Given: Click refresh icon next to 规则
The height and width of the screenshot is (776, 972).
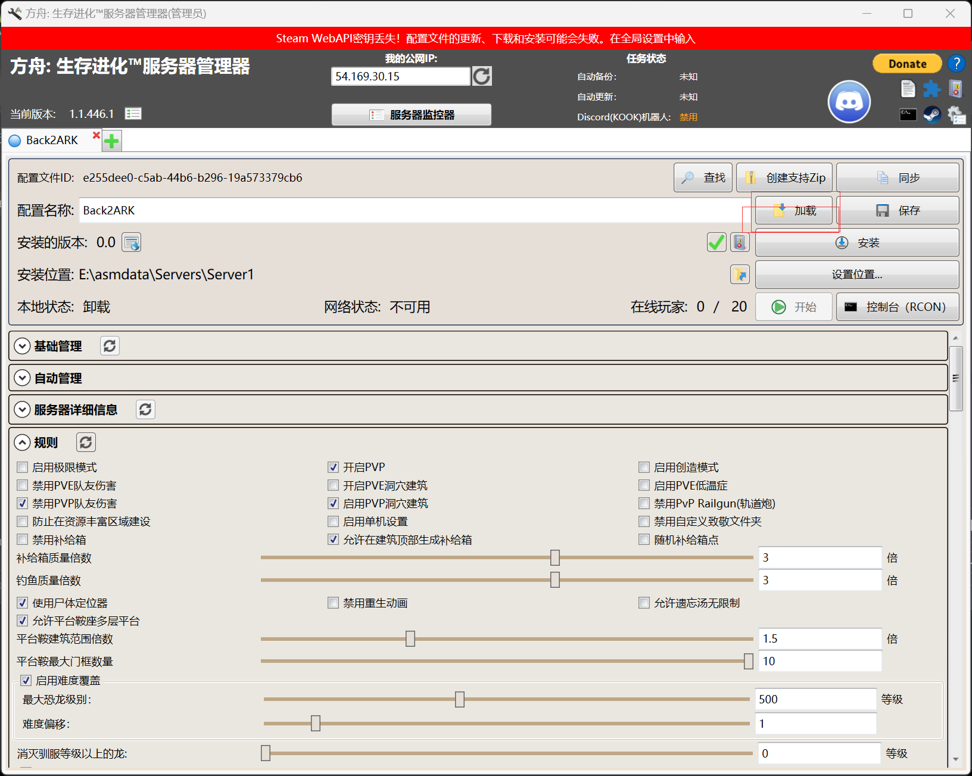Looking at the screenshot, I should pos(86,442).
